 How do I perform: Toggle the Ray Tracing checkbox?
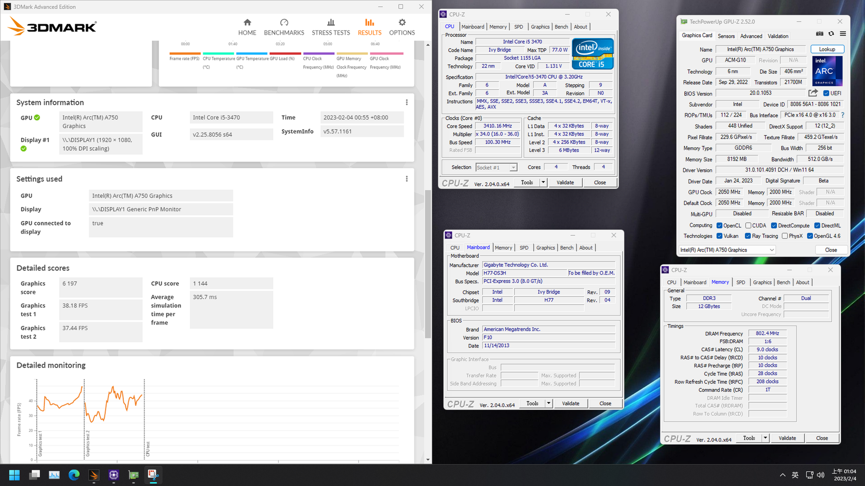click(x=748, y=236)
